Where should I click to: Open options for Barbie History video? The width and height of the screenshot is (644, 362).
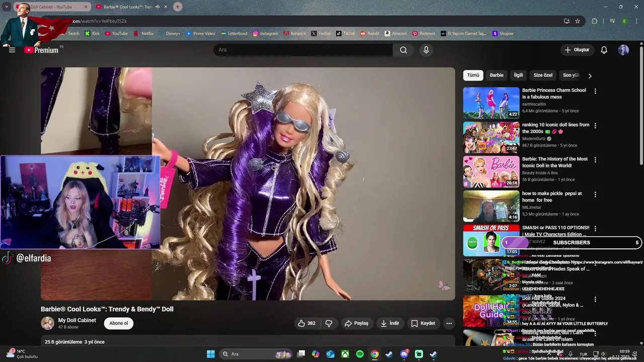(x=595, y=160)
